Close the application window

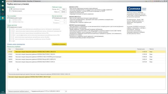(x=167, y=1)
